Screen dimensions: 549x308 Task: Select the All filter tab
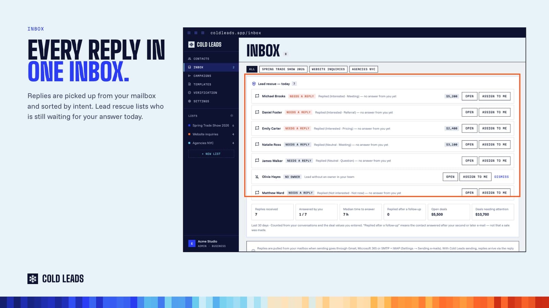tap(252, 69)
